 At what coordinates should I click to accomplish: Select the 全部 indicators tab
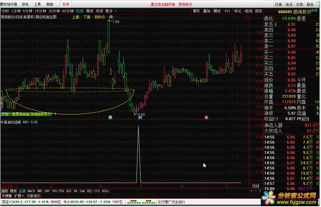click(x=22, y=191)
